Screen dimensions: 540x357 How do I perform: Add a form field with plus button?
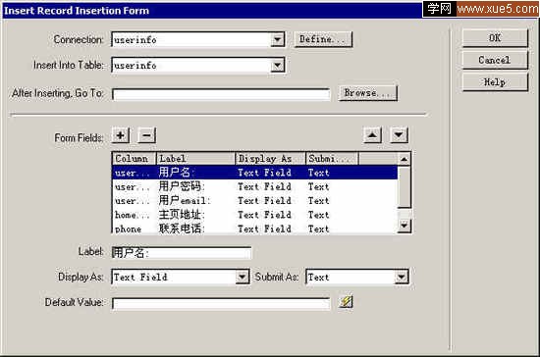(121, 135)
